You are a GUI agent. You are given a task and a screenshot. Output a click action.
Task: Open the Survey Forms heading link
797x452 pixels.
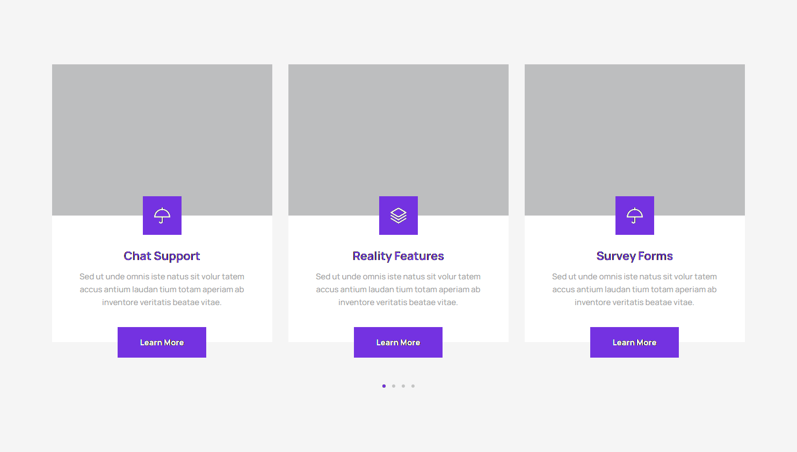pyautogui.click(x=634, y=256)
